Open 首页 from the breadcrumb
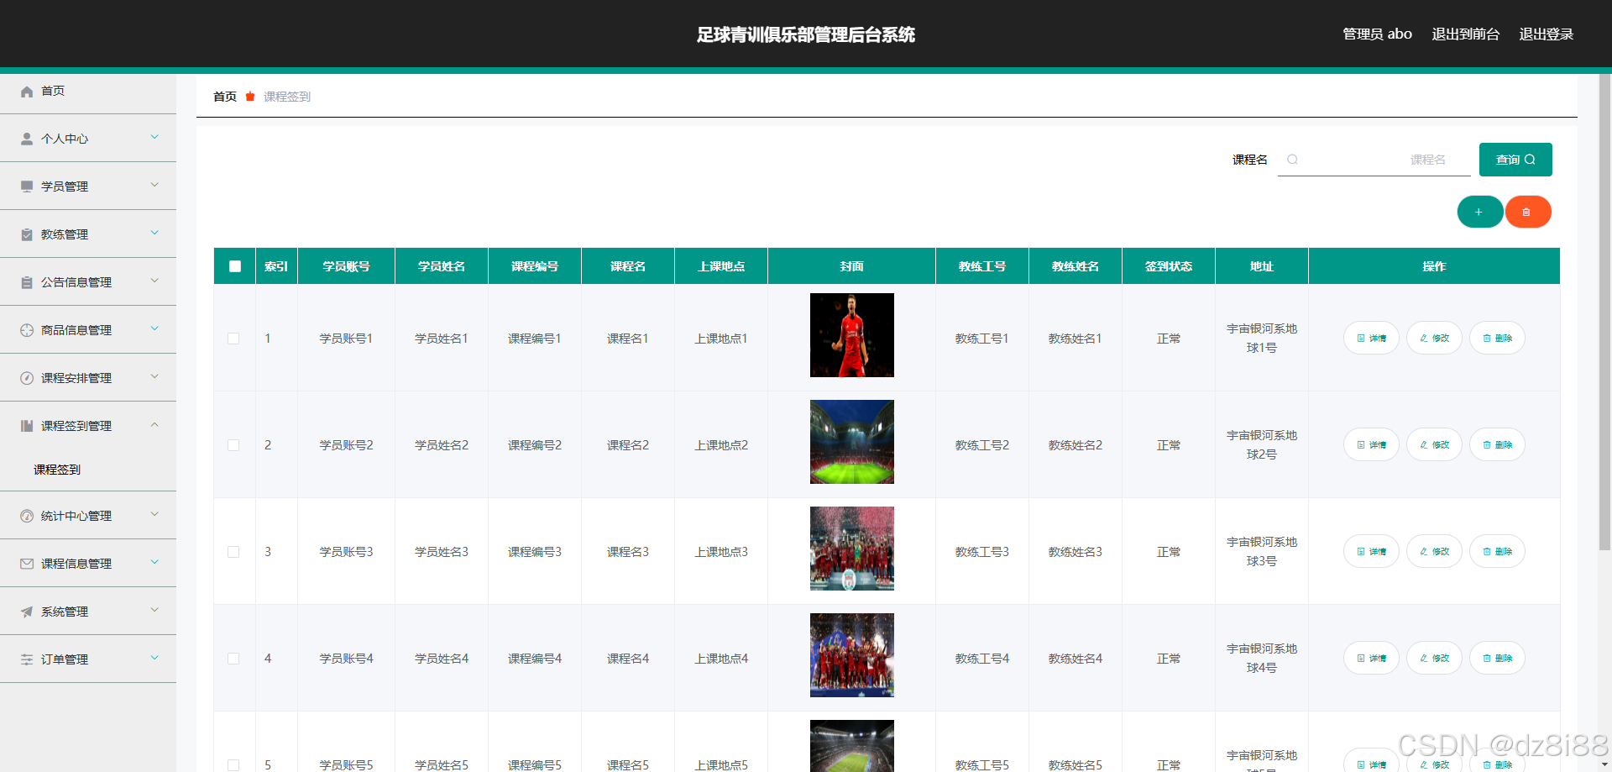The height and width of the screenshot is (772, 1612). (224, 97)
